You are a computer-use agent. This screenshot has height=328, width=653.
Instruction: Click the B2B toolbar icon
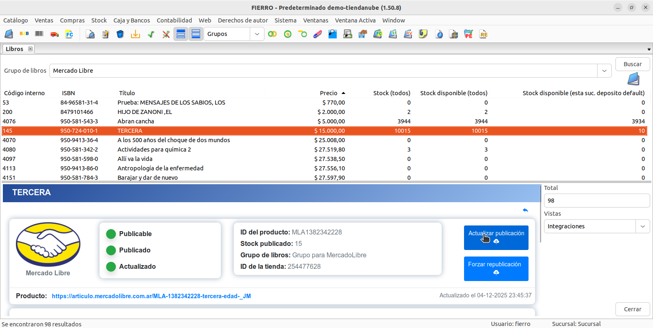[24, 34]
